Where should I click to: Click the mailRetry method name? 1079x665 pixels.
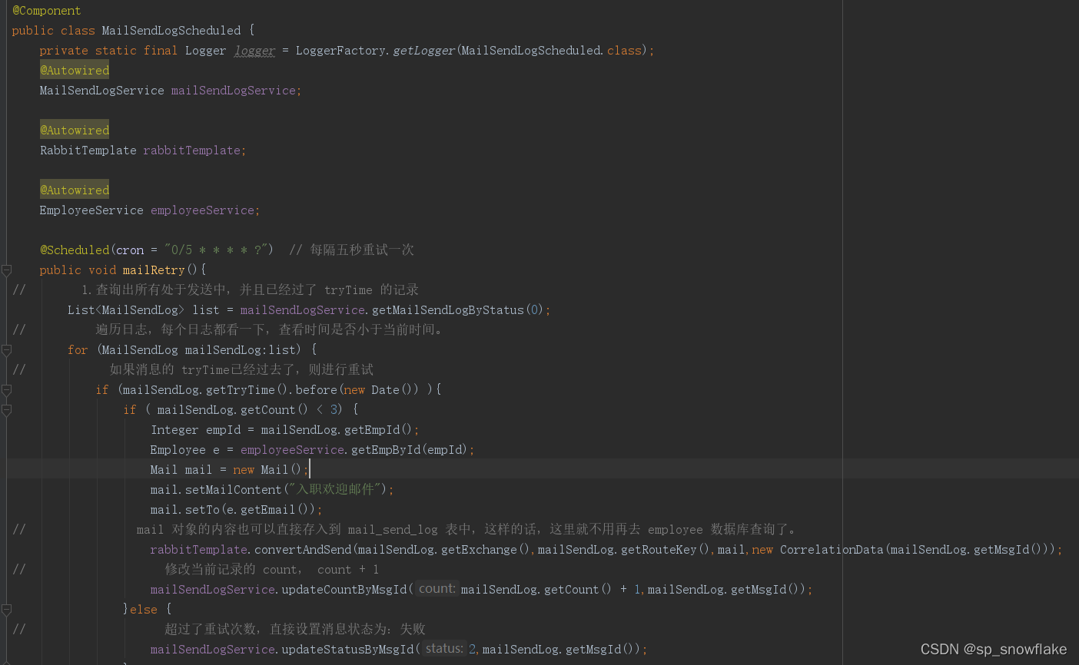pos(154,270)
